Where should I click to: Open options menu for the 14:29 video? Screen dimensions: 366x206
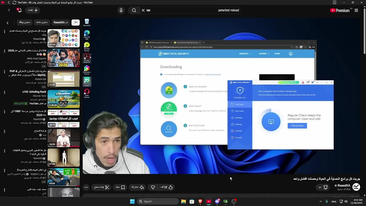click(5, 131)
